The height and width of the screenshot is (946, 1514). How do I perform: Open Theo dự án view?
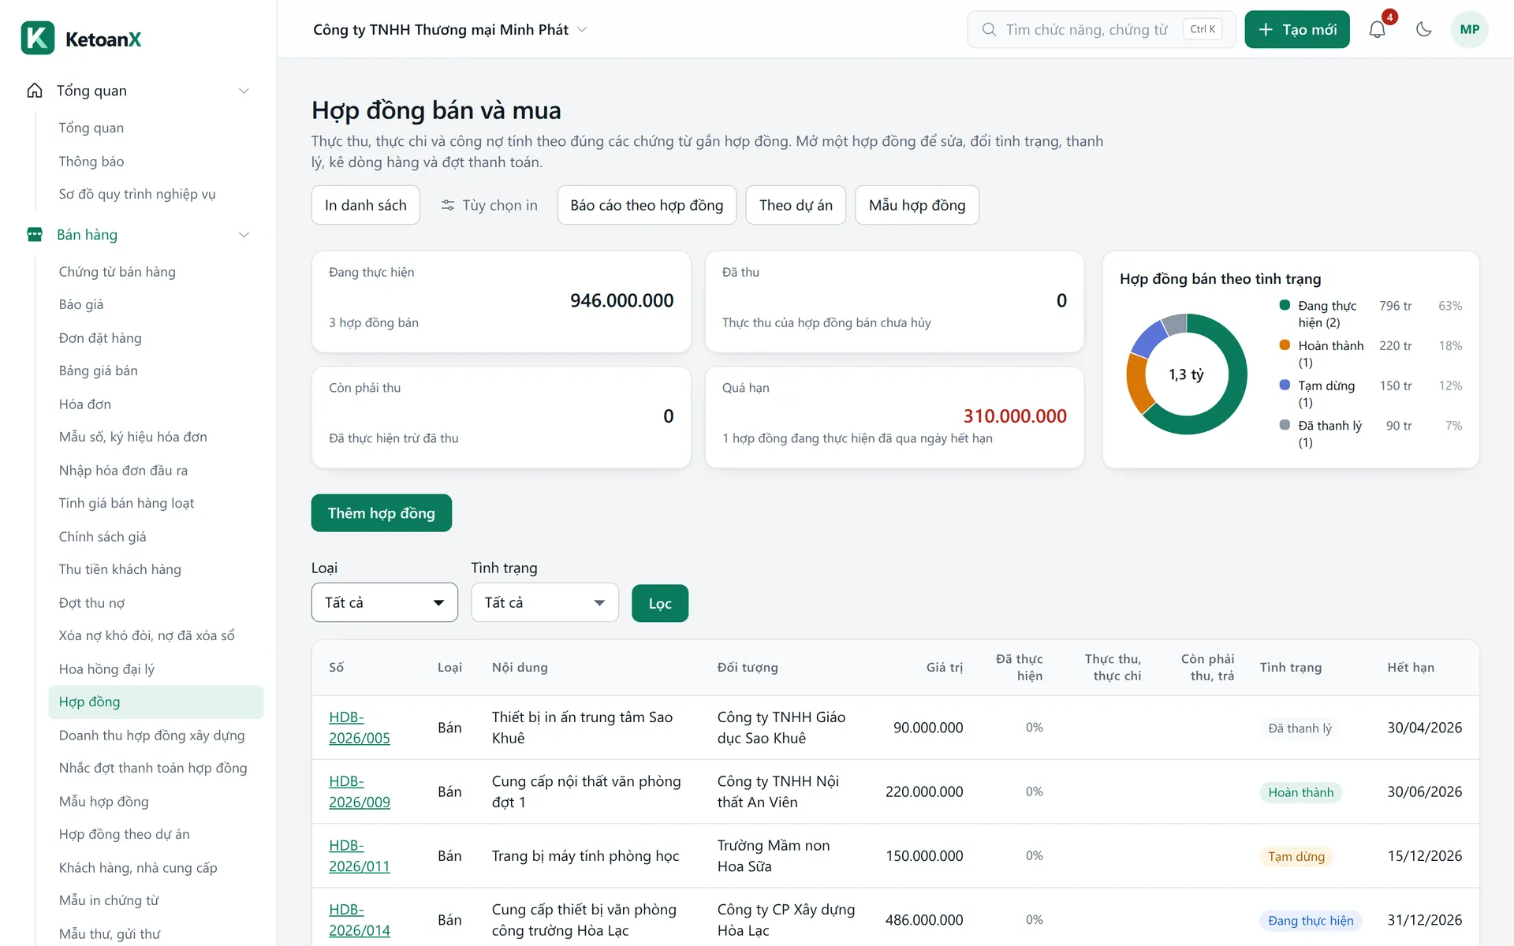796,205
